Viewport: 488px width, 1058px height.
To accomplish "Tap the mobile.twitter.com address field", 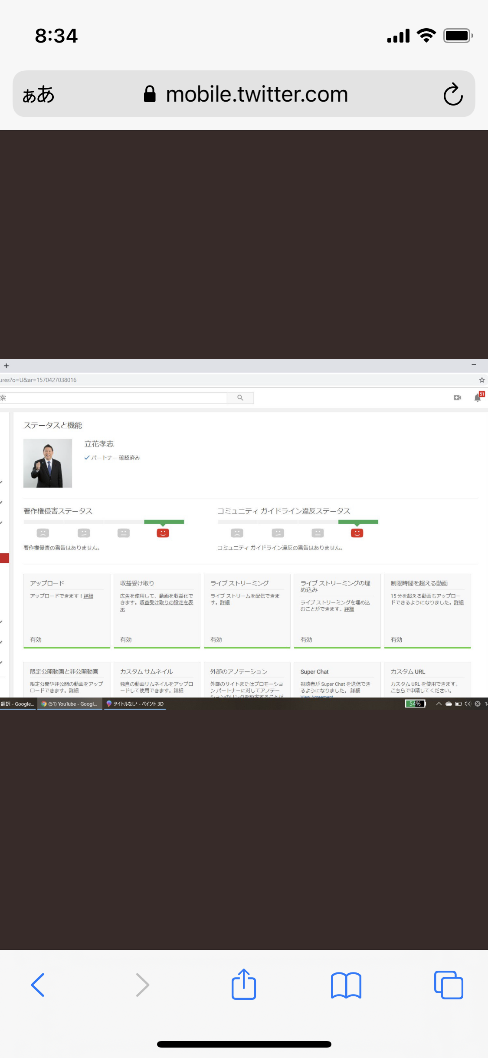I will pos(256,94).
